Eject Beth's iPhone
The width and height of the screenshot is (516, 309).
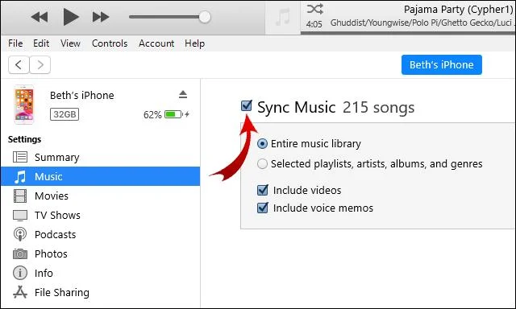183,95
